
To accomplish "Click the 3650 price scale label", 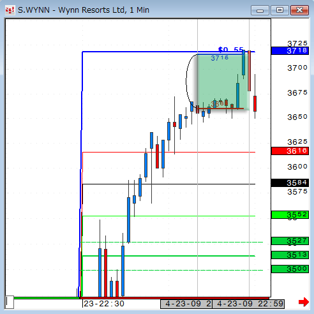I will pos(297,117).
